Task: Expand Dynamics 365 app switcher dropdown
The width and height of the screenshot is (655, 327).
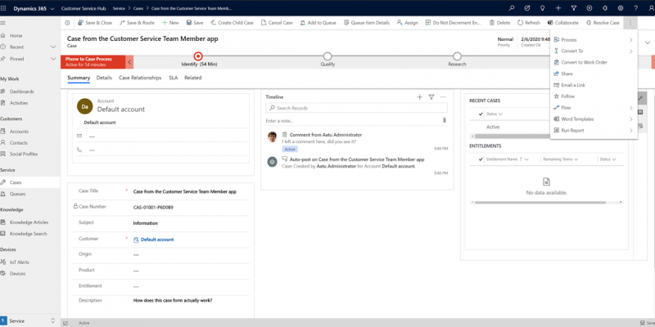Action: (x=52, y=9)
